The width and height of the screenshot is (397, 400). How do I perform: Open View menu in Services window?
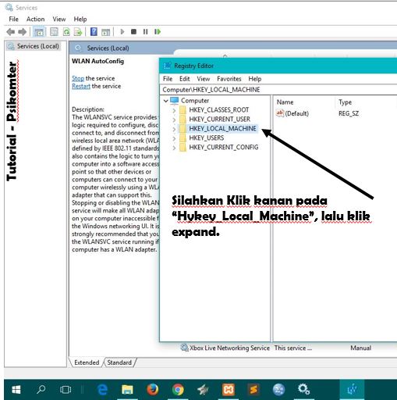pyautogui.click(x=59, y=19)
